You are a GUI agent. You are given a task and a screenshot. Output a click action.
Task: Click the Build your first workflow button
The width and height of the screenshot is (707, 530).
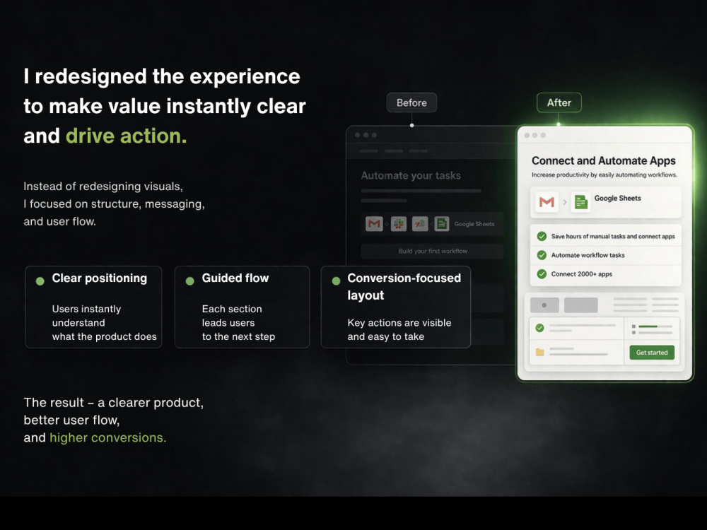pyautogui.click(x=433, y=251)
